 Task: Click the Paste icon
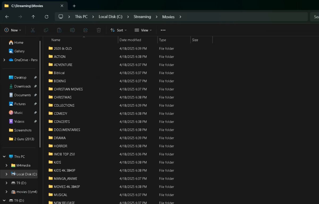[x=59, y=30]
